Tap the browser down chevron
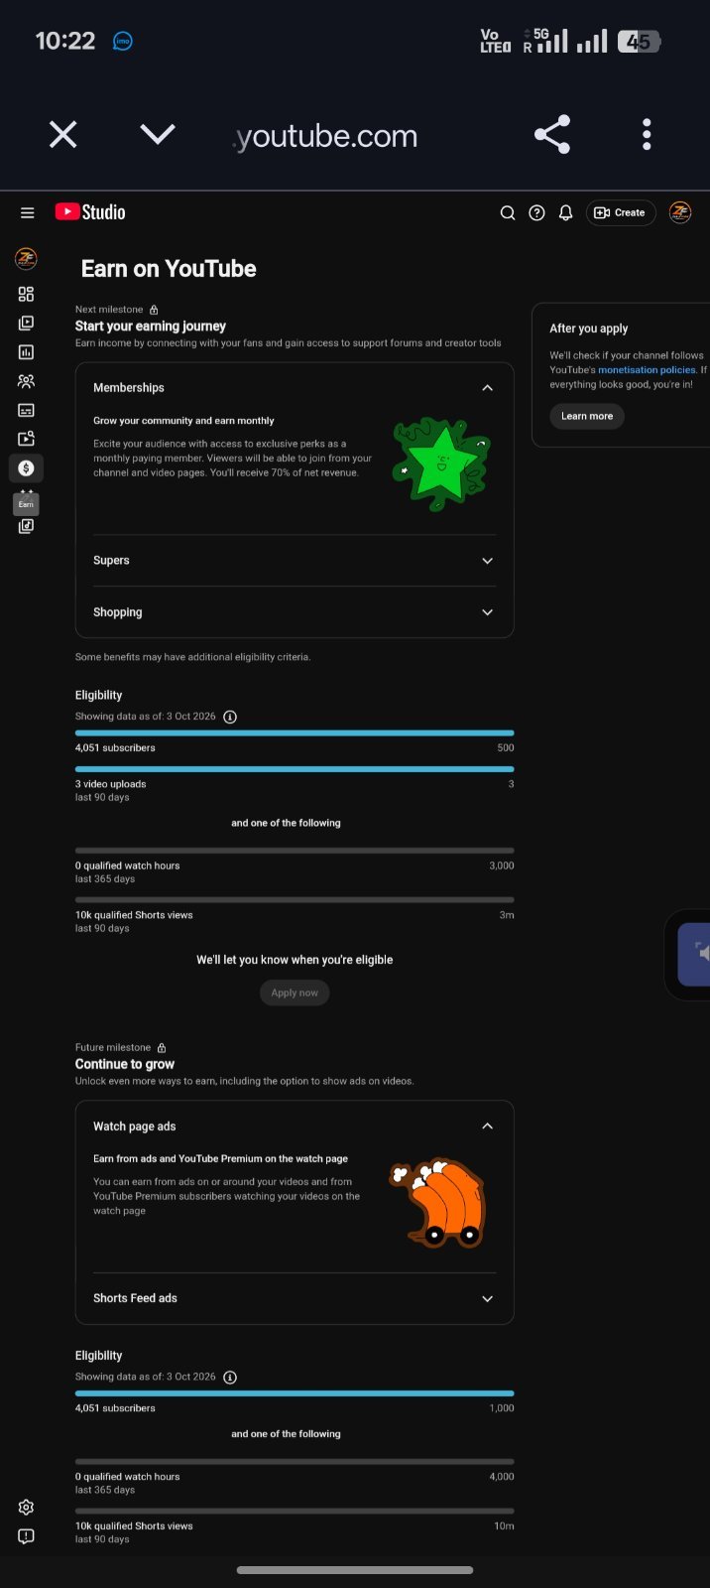Viewport: 710px width, 1588px height. point(158,134)
